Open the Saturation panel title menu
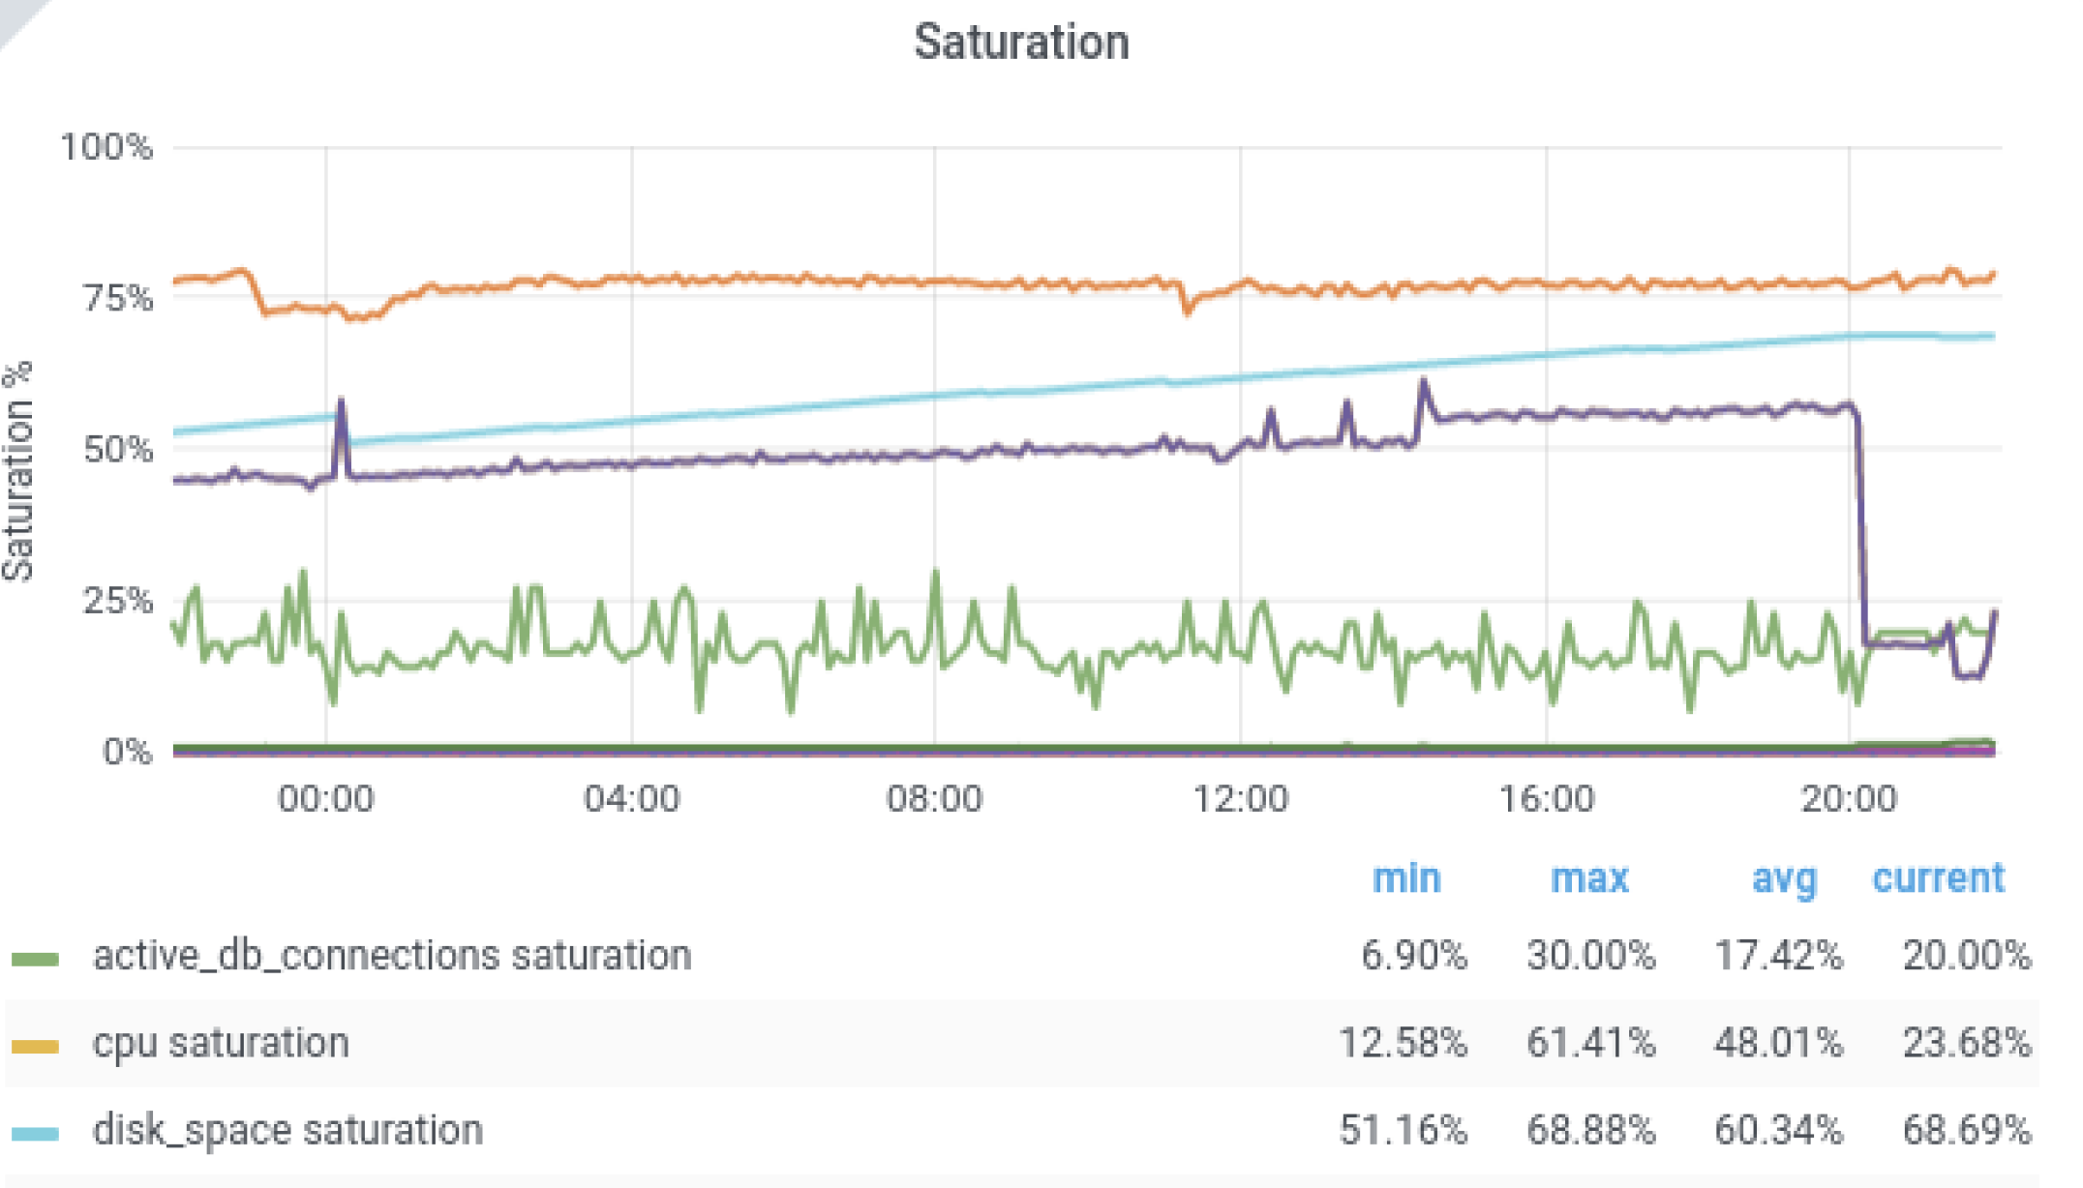 (x=1021, y=43)
